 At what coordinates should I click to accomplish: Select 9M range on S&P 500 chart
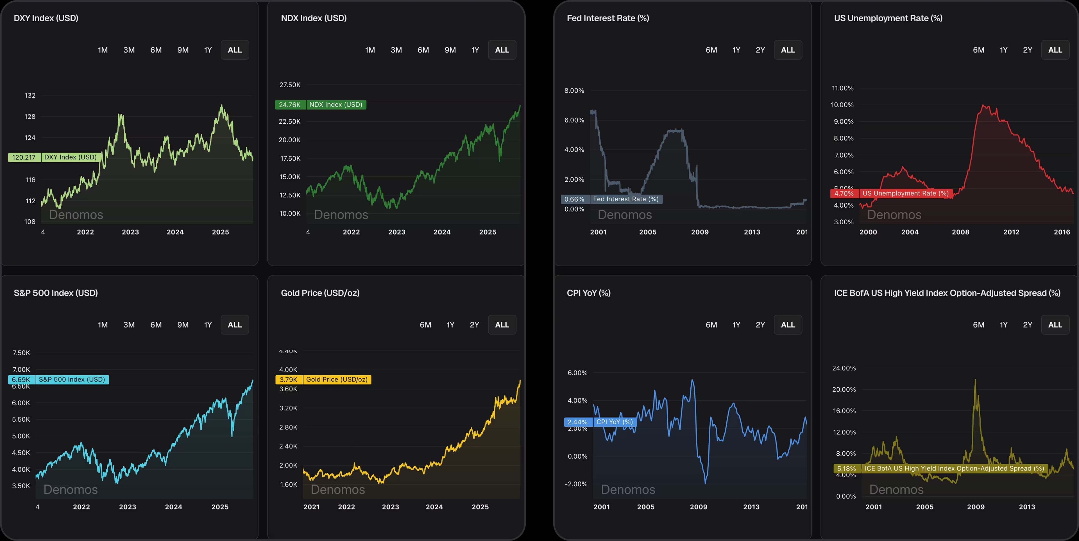tap(183, 324)
